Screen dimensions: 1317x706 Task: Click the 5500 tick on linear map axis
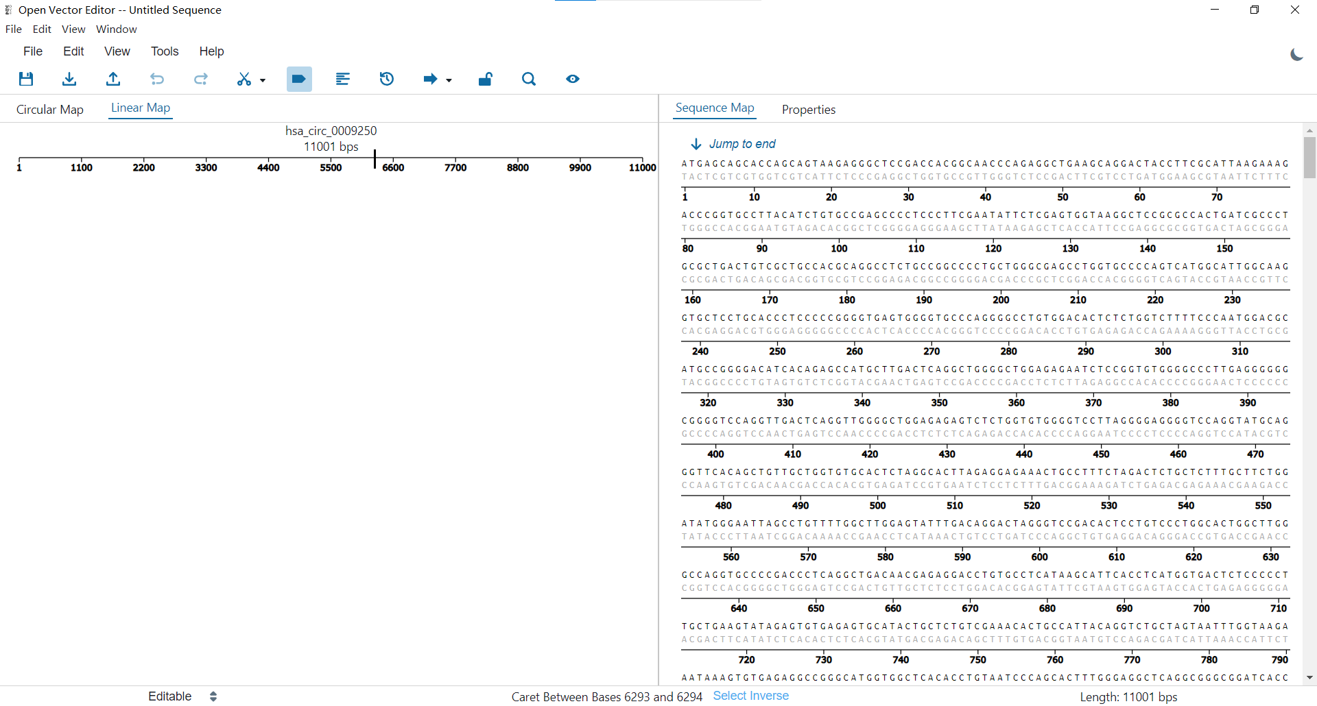point(331,167)
